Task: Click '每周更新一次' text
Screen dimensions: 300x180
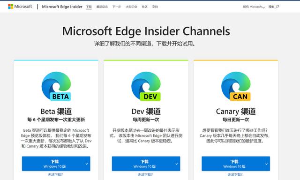Action: (x=146, y=120)
